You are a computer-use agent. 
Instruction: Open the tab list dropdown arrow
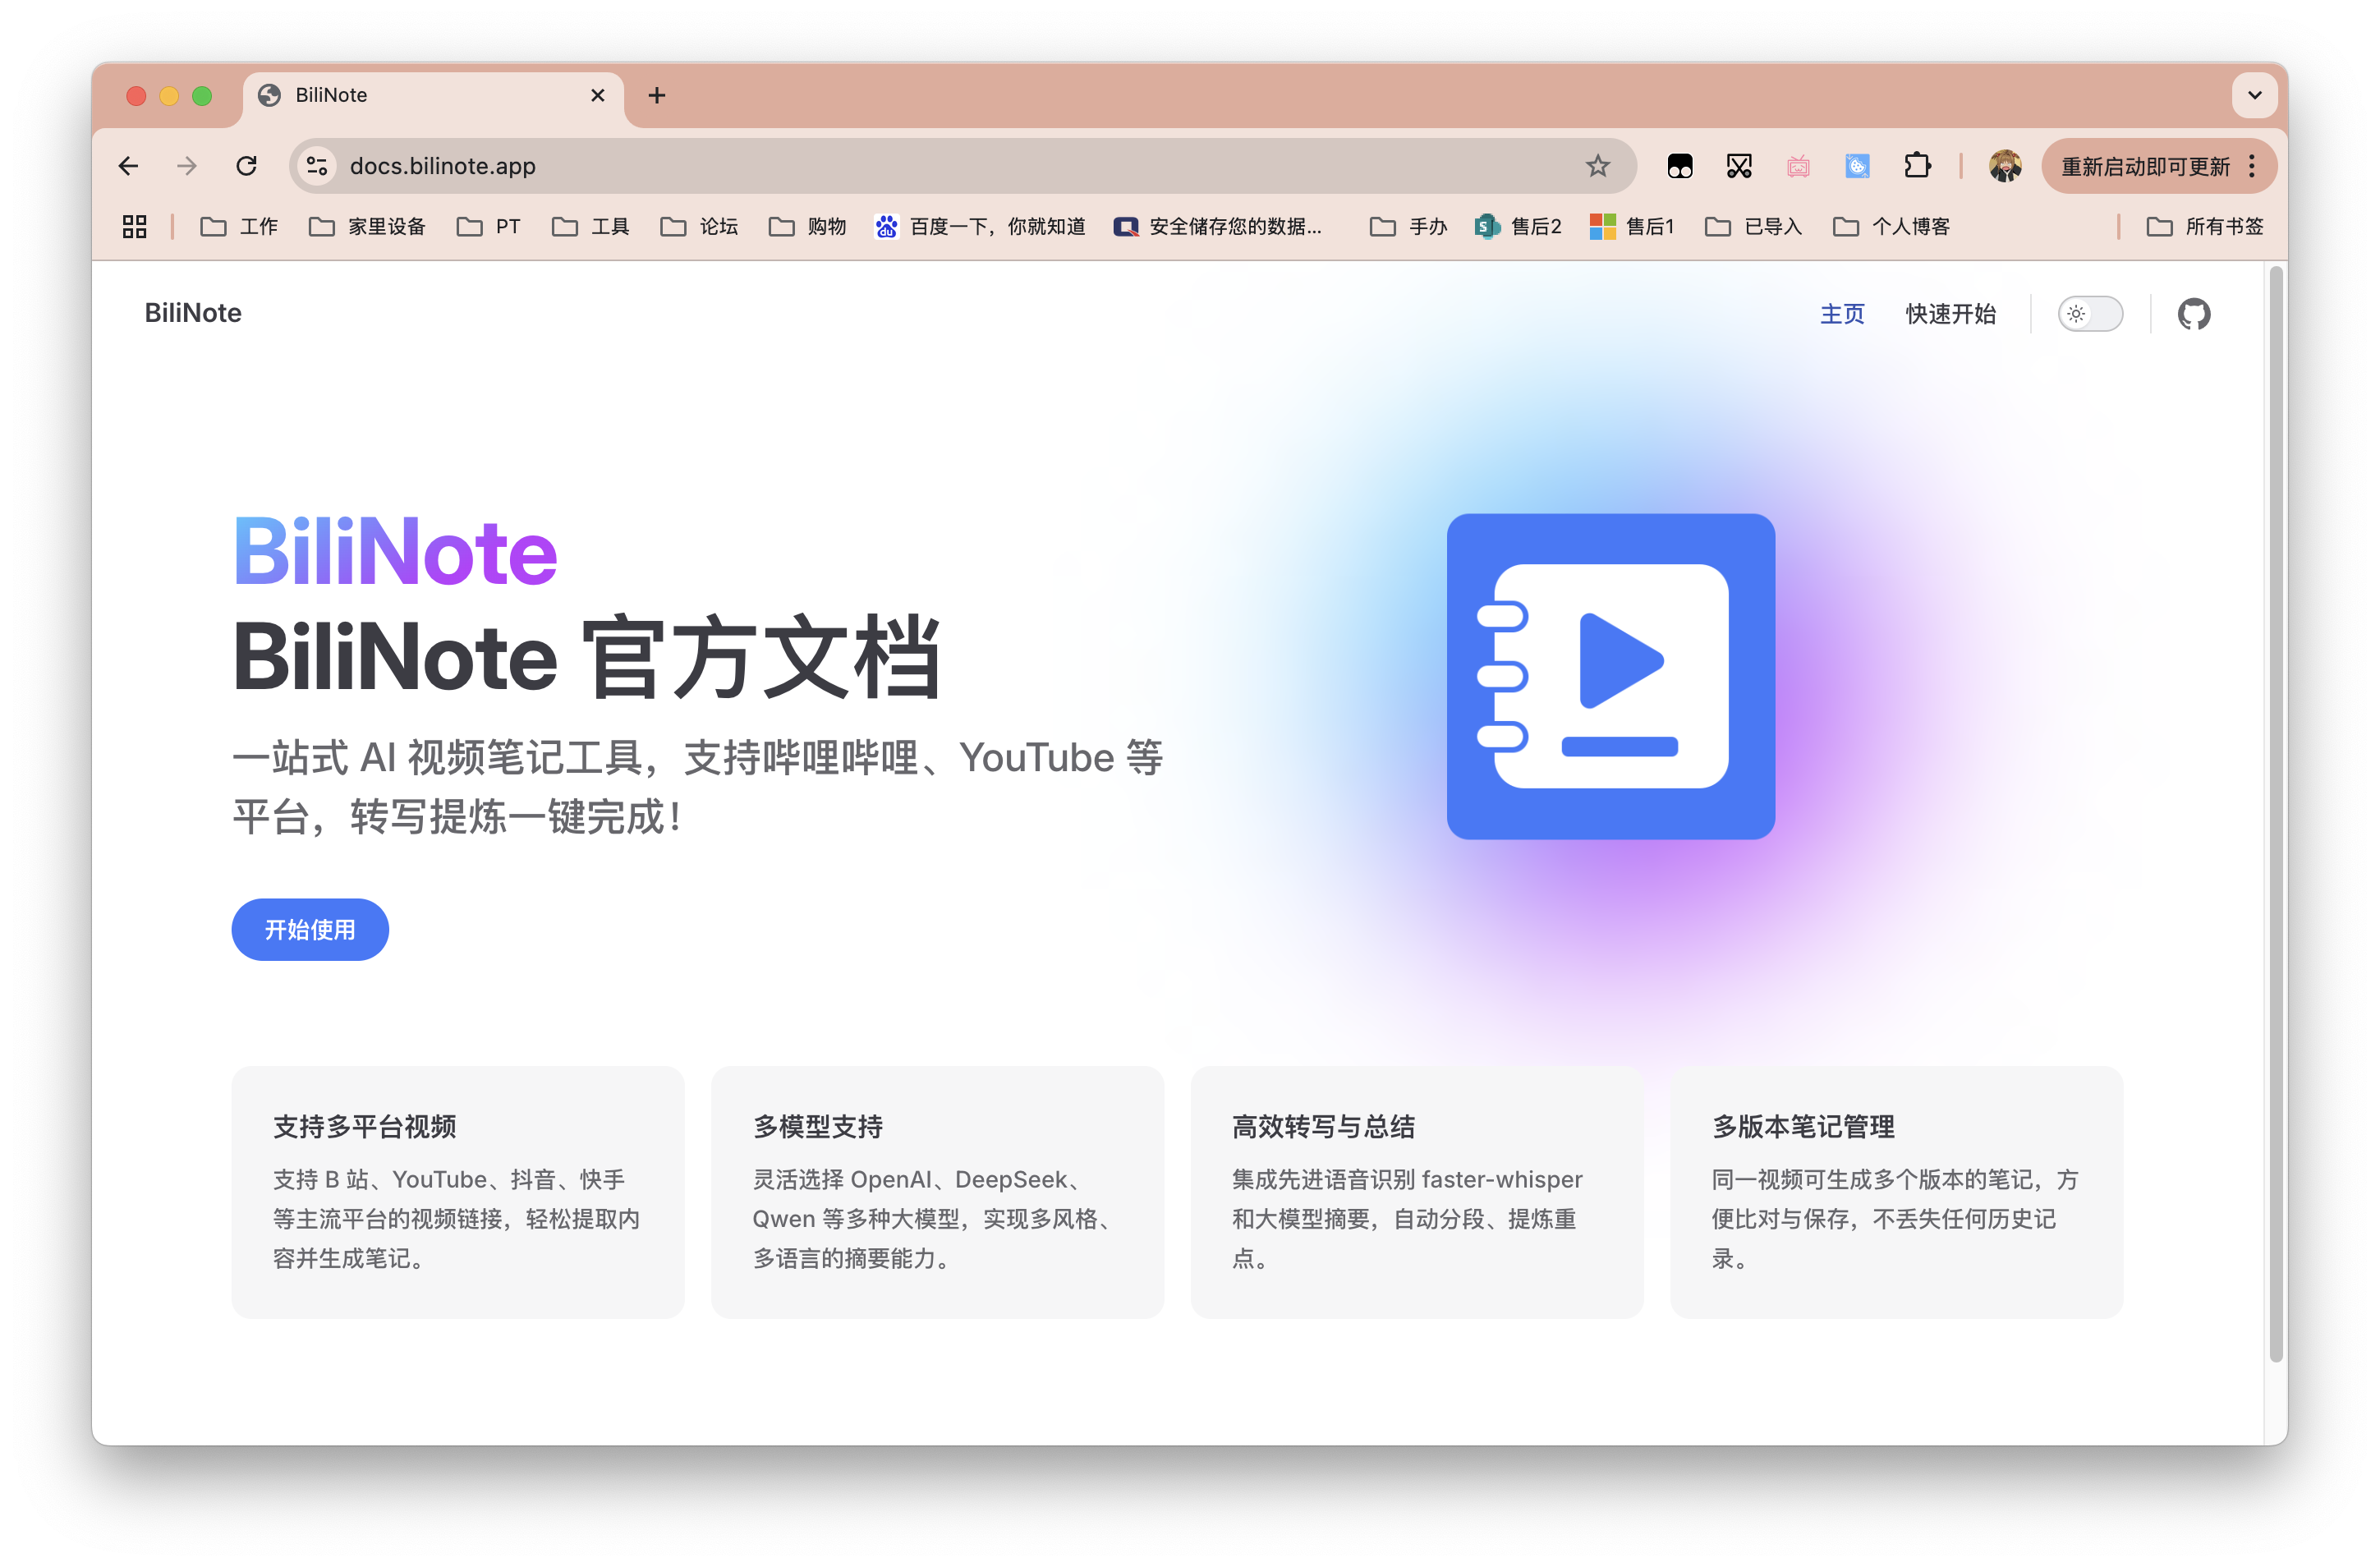[2254, 95]
